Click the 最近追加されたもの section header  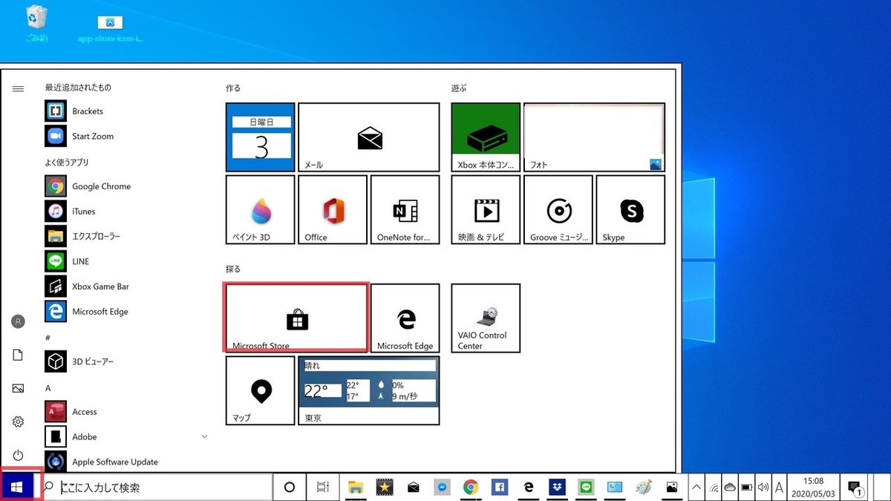(x=78, y=88)
